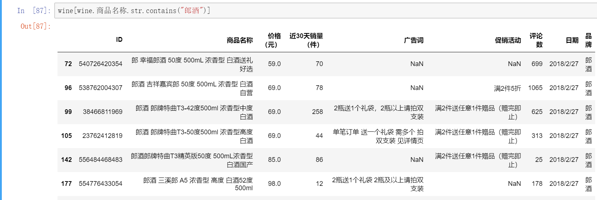Click review count 699

coord(537,64)
